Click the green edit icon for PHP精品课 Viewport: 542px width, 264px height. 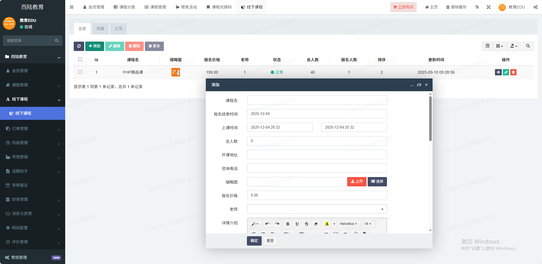[x=506, y=72]
